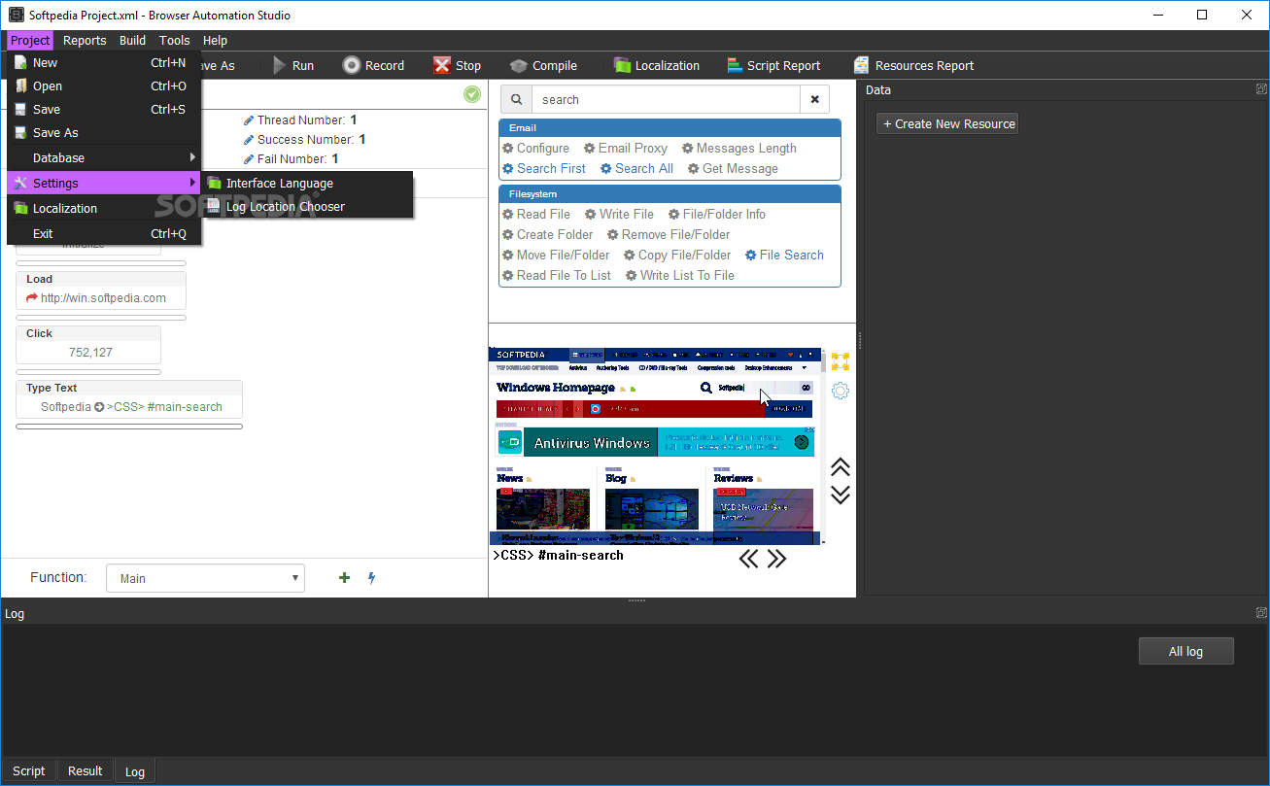The height and width of the screenshot is (786, 1270).
Task: Open the Tools menu
Action: (x=175, y=41)
